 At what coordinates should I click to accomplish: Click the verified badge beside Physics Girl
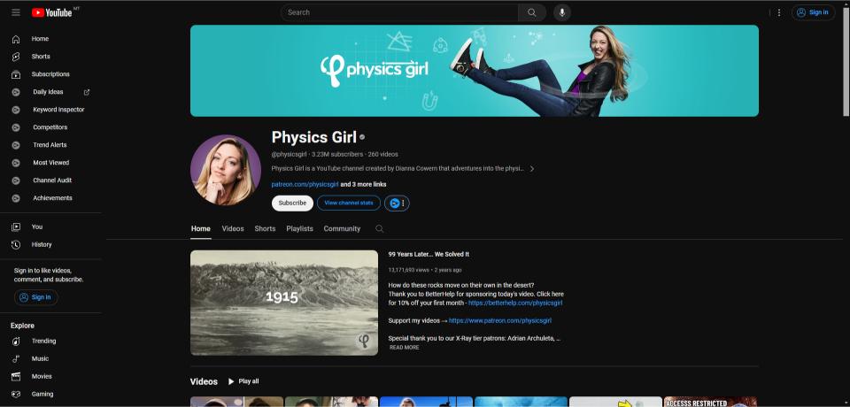tap(362, 138)
